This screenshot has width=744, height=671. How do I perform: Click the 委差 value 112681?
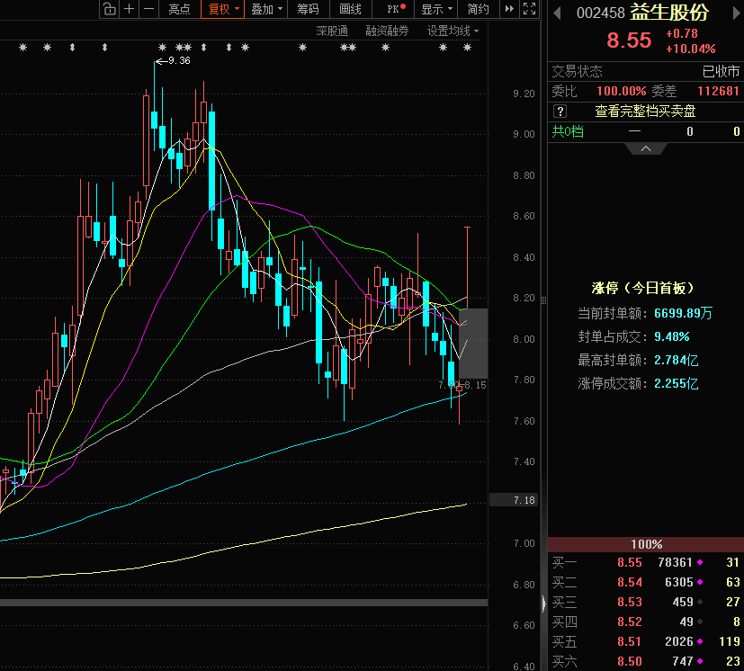click(718, 91)
